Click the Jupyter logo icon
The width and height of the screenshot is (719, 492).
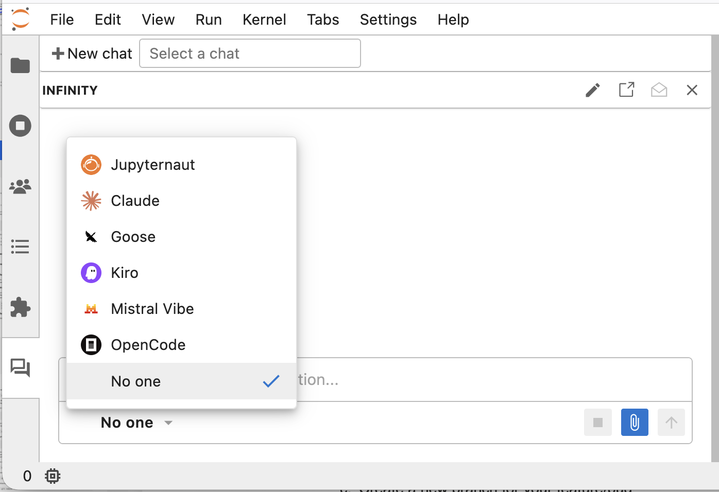click(x=21, y=19)
